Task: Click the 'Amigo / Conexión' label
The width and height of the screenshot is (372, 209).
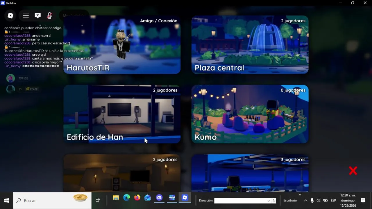Action: [159, 21]
